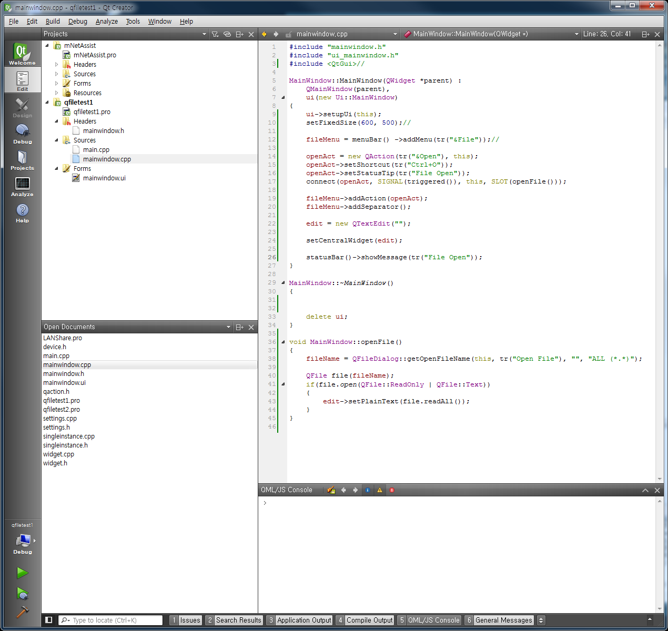Open the File menu
This screenshot has width=668, height=631.
tap(14, 22)
